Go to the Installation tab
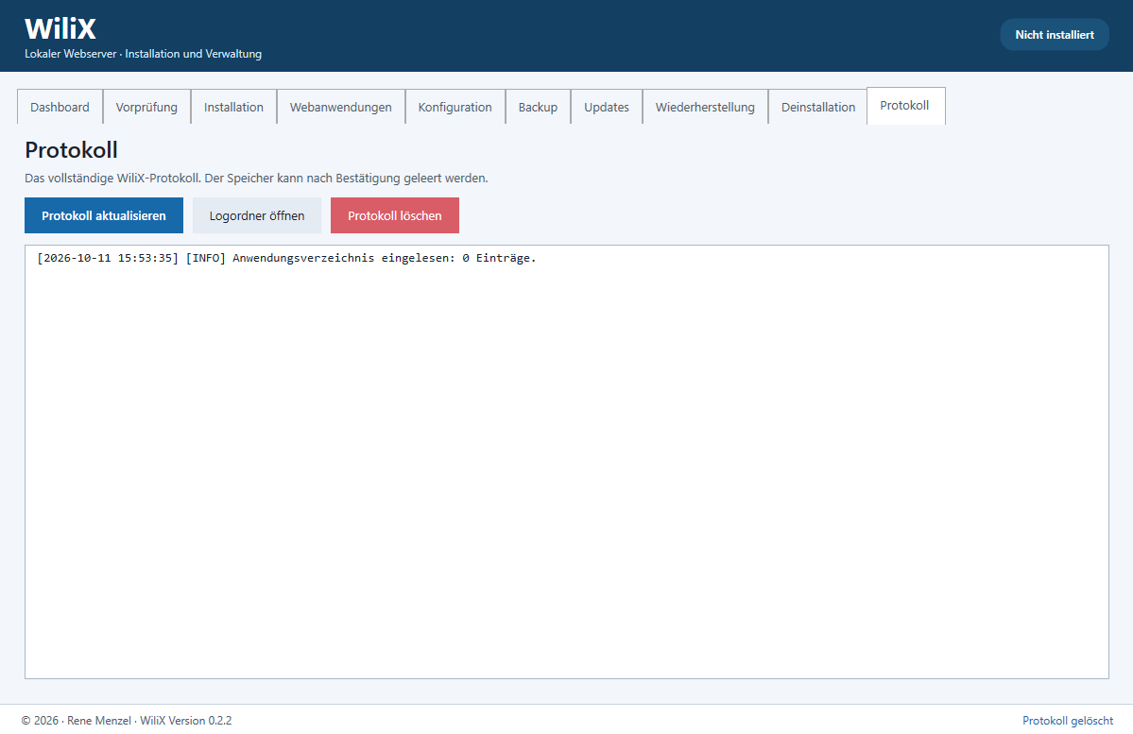The image size is (1133, 734). tap(233, 107)
